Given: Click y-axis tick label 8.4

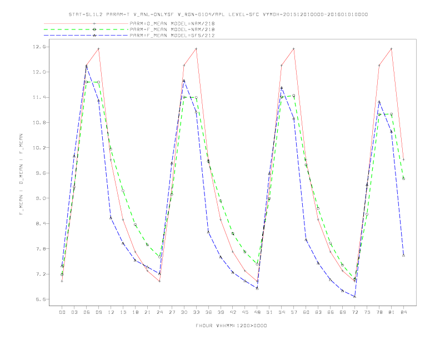Looking at the screenshot, I should pyautogui.click(x=40, y=223).
